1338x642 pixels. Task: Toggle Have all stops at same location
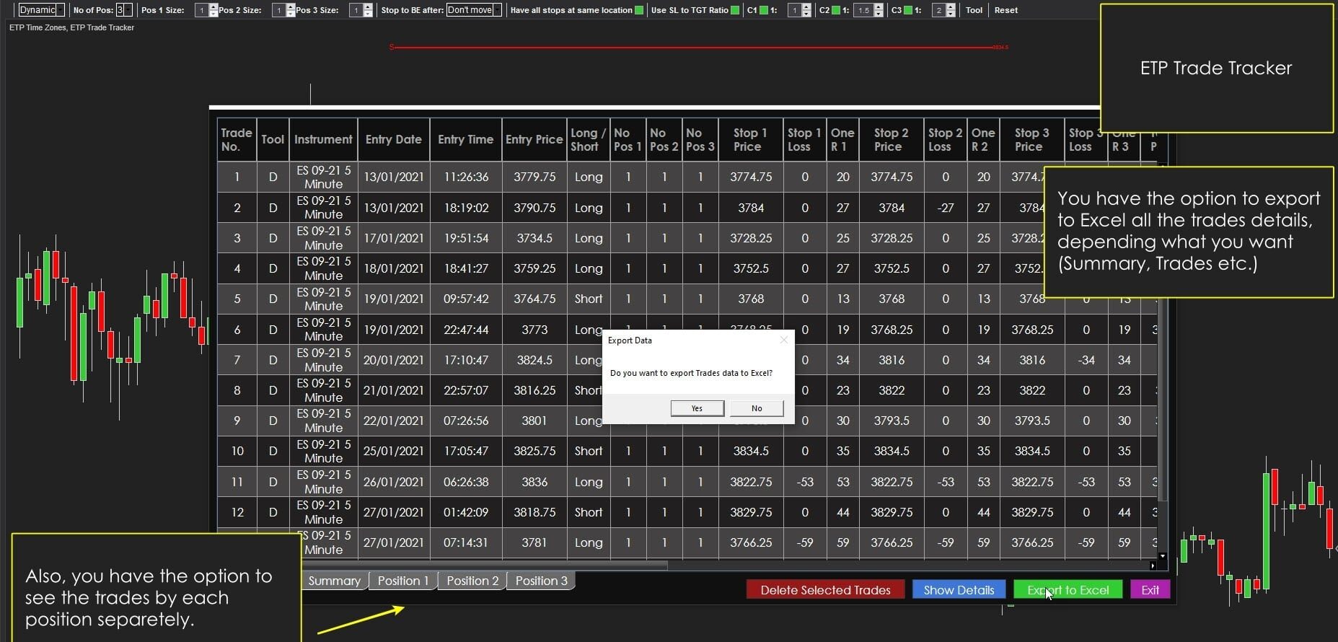pyautogui.click(x=638, y=10)
